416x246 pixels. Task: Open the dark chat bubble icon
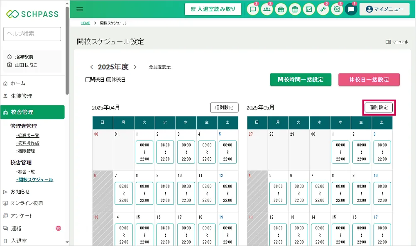tap(351, 9)
